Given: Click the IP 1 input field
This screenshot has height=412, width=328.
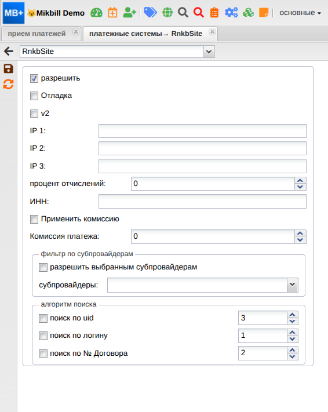Looking at the screenshot, I should click(x=202, y=131).
